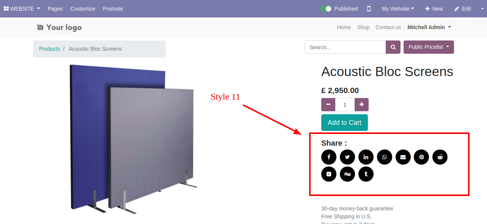Viewport: 487px width, 224px height.
Task: Toggle the Published switch
Action: pyautogui.click(x=326, y=9)
